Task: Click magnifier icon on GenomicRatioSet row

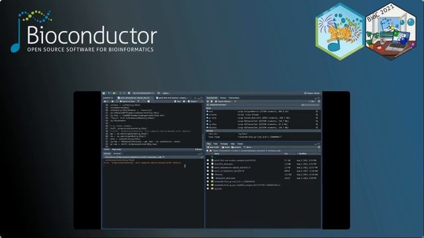Action: pos(317,118)
